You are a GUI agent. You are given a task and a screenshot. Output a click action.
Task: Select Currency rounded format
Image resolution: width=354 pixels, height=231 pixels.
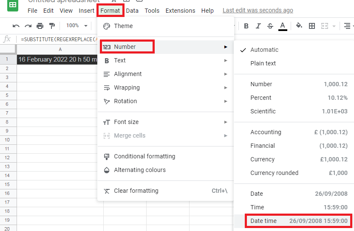point(294,173)
